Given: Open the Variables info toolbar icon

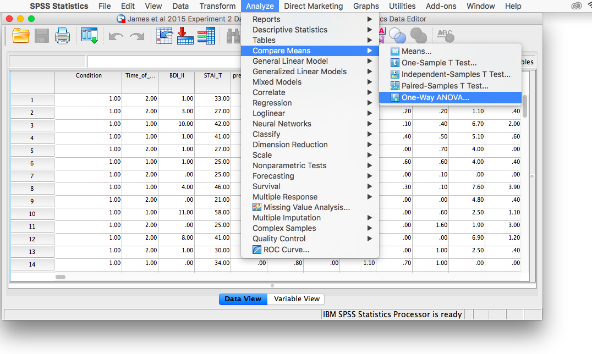Looking at the screenshot, I should click(206, 36).
